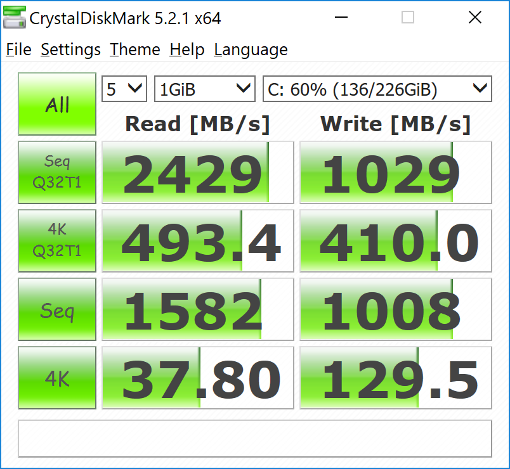Open the drive dropdown showing C: 60%
Screen dimensions: 510x469
pos(377,89)
